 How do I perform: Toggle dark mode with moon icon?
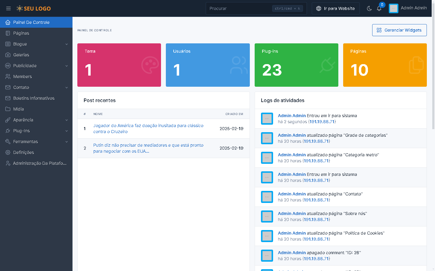coord(369,8)
